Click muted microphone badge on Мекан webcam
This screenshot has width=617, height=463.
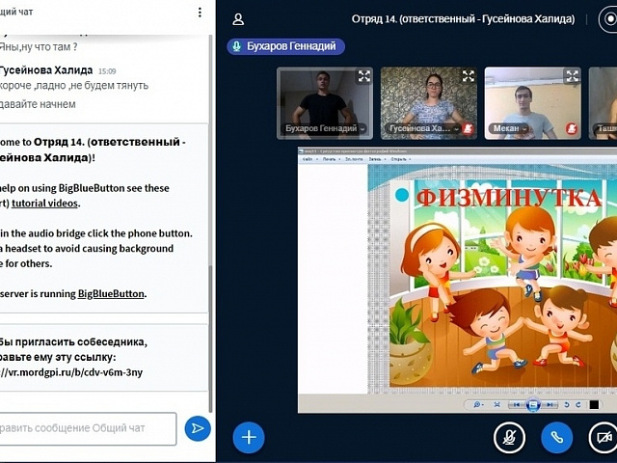[x=572, y=128]
